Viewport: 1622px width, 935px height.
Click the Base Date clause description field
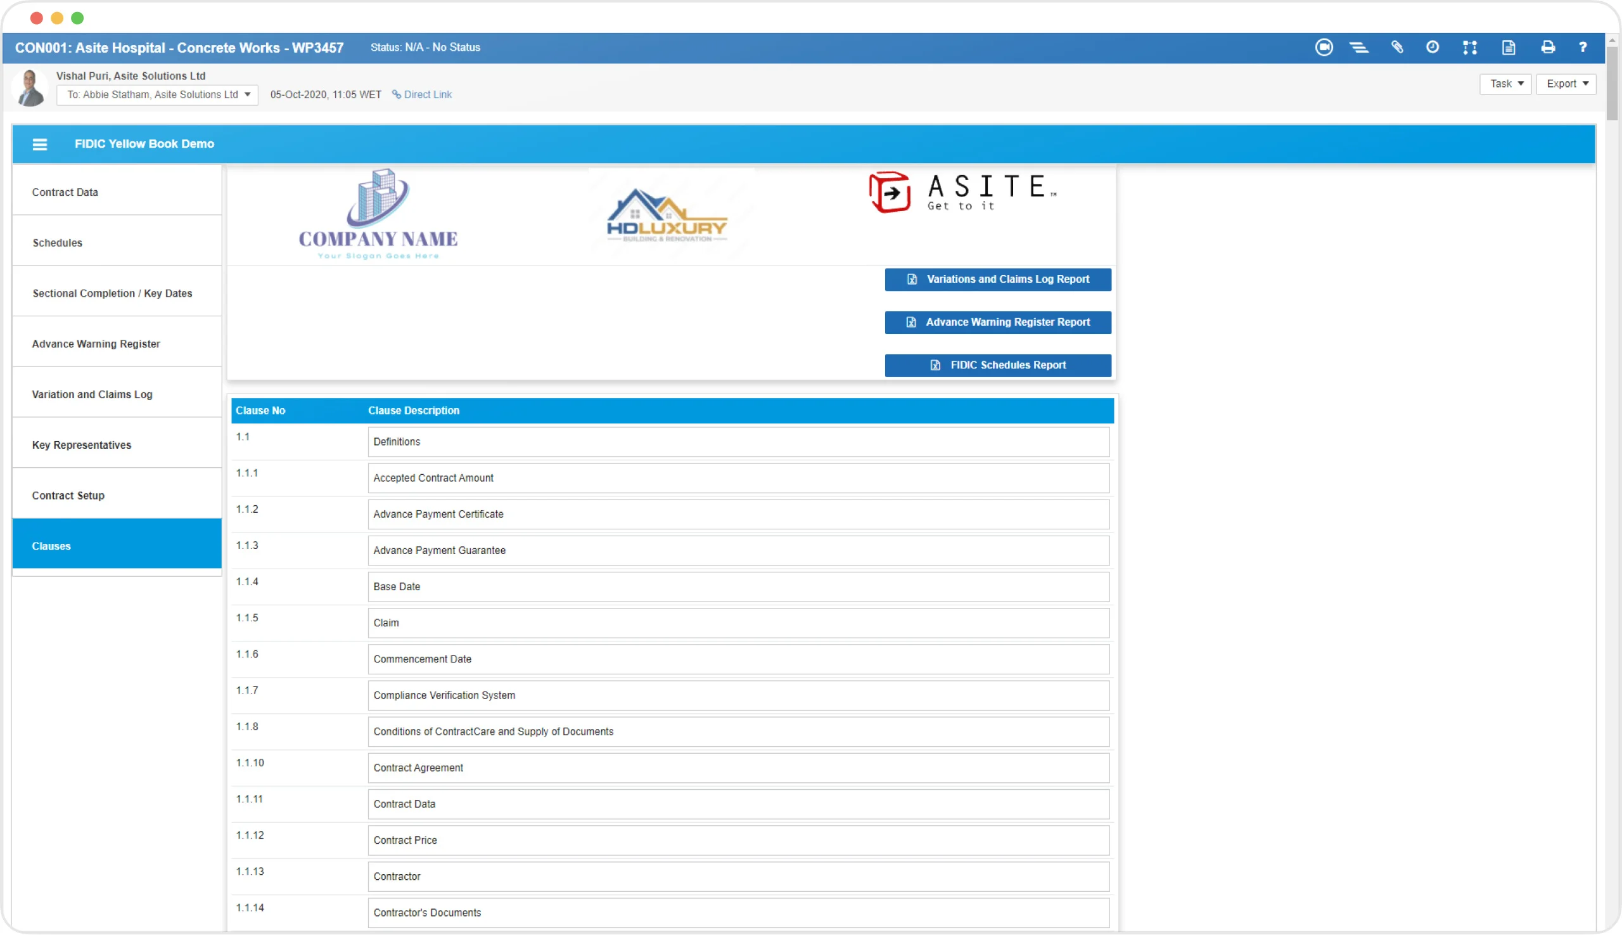[x=738, y=586]
